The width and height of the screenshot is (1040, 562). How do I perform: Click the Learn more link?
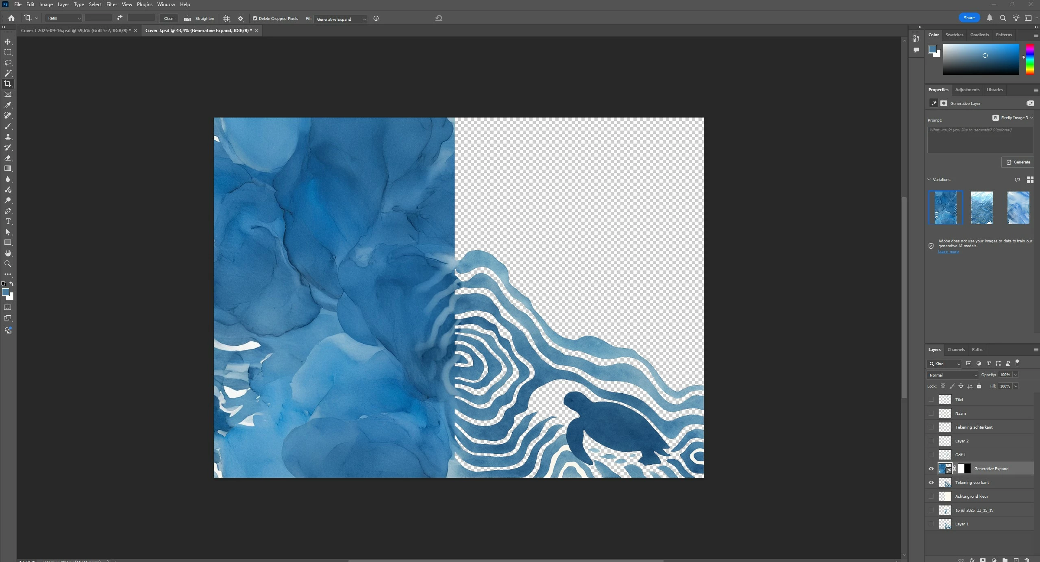coord(948,252)
